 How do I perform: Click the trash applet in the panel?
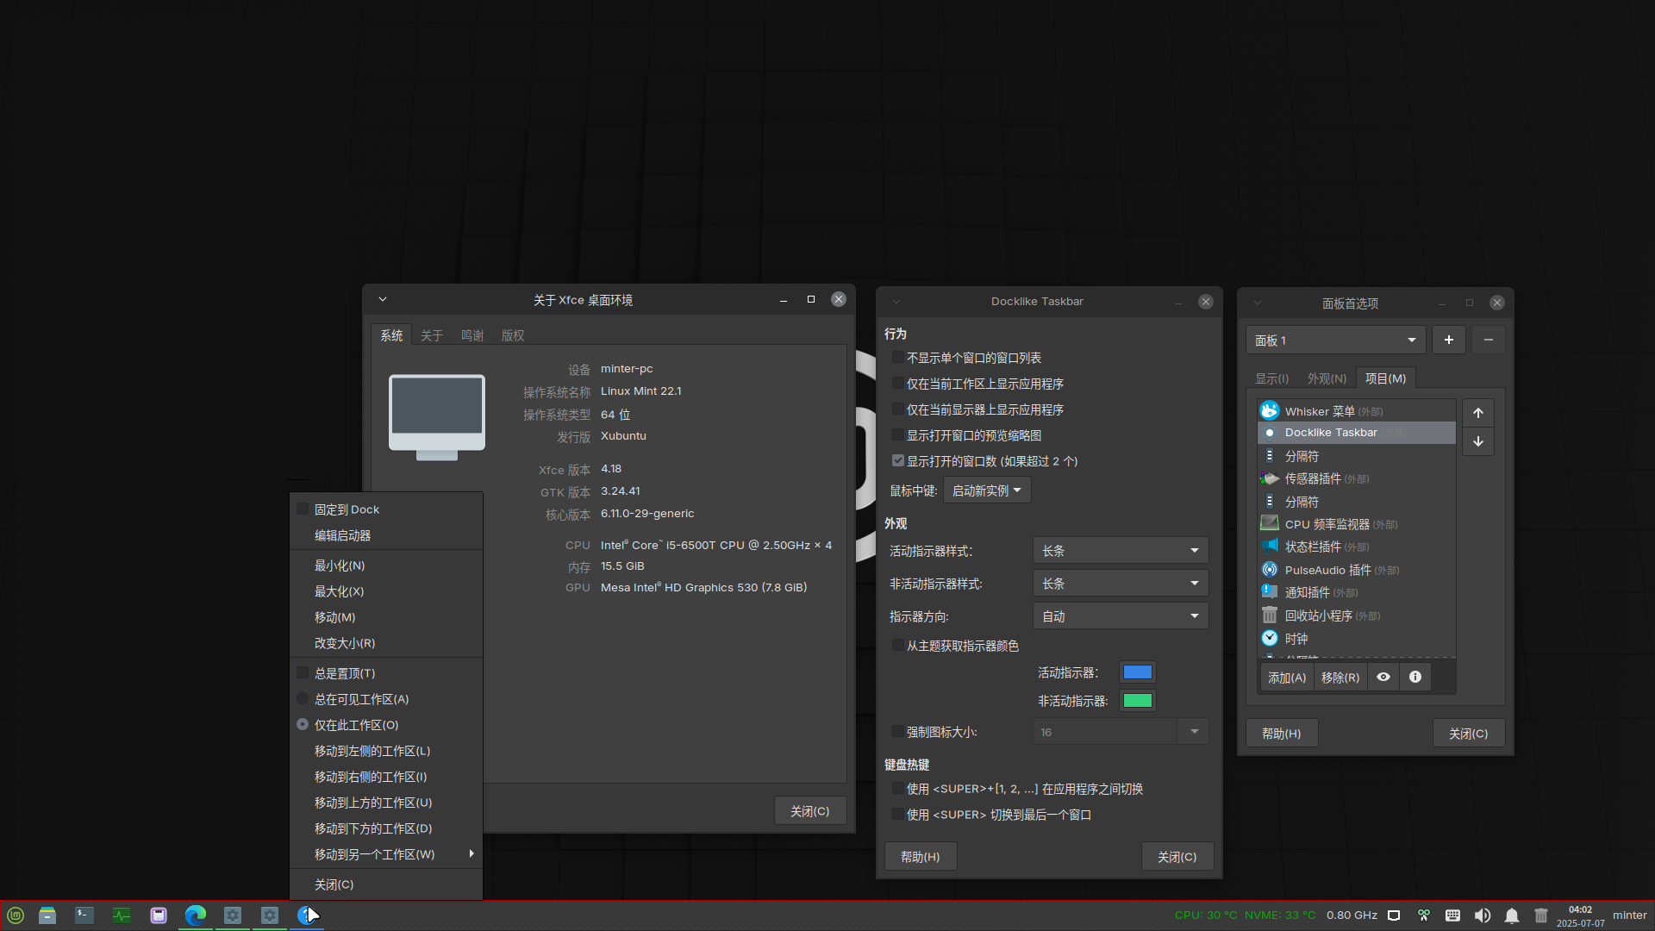click(x=1541, y=915)
